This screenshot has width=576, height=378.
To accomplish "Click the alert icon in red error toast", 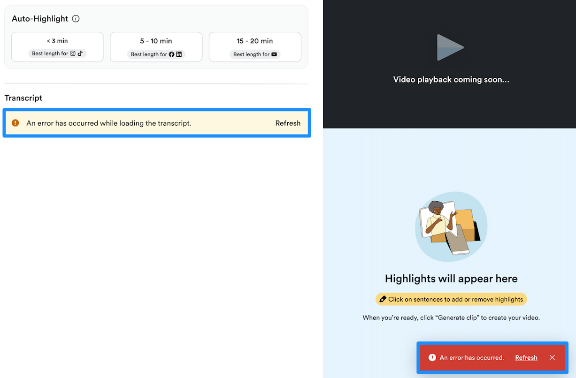I will point(432,357).
